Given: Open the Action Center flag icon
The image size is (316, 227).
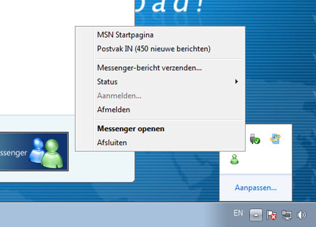Looking at the screenshot, I should tap(271, 215).
